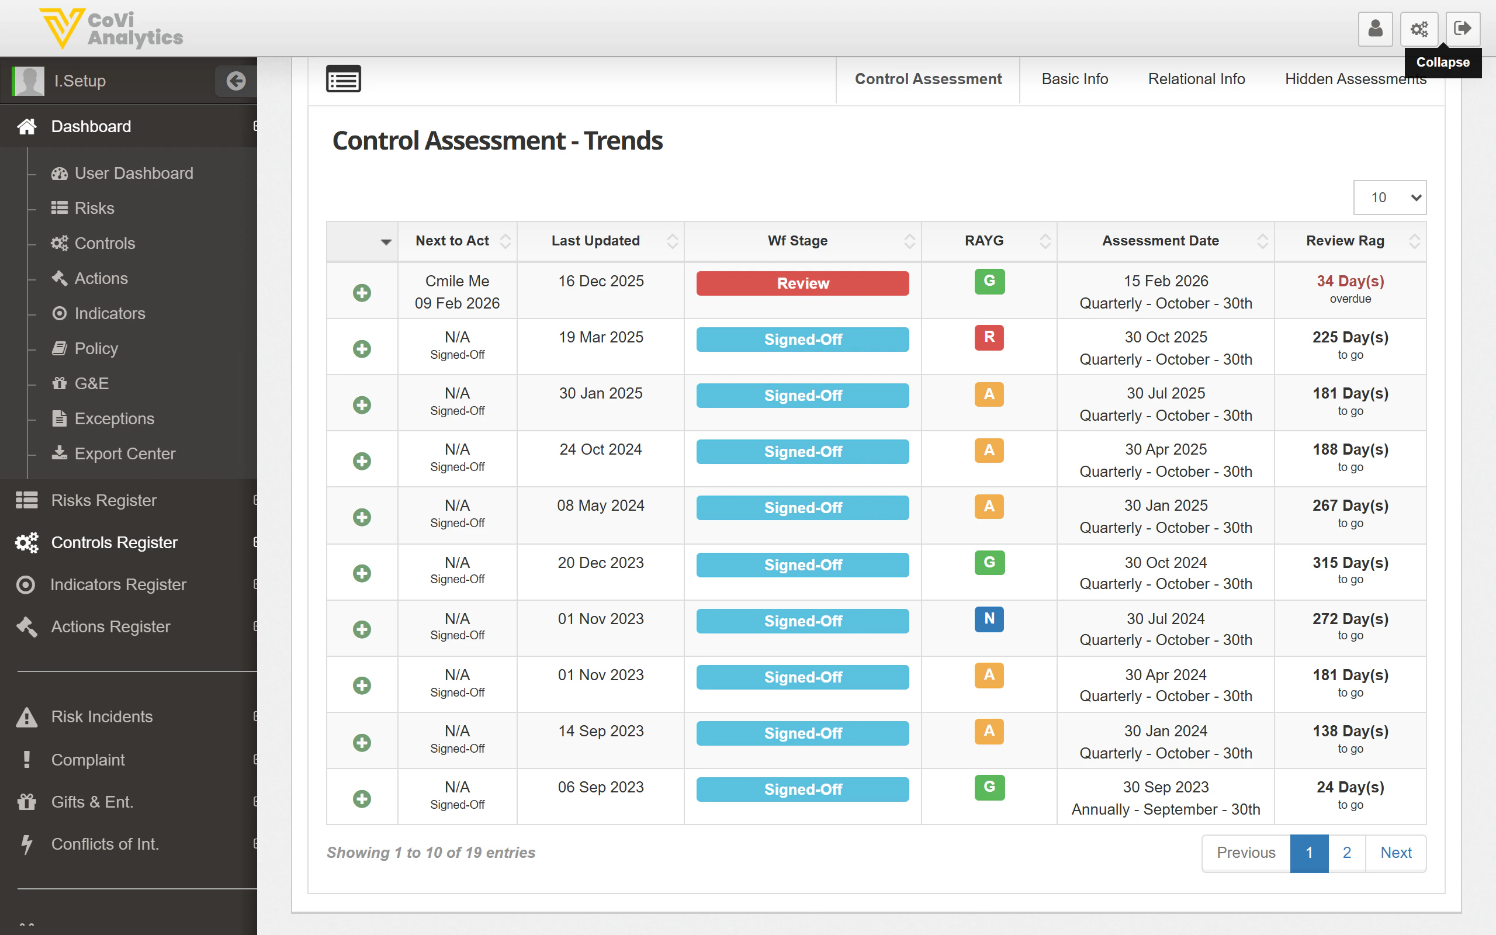Click the logout icon top right
Viewport: 1496px width, 935px height.
pos(1463,29)
